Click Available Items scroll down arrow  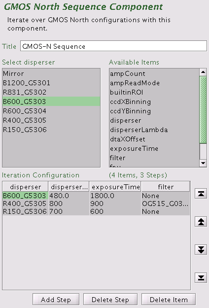pos(203,163)
